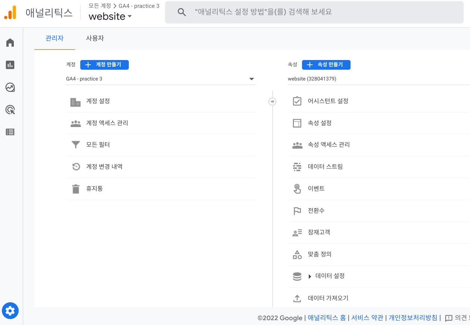The width and height of the screenshot is (470, 325).
Task: Switch to the 사용자 tab
Action: pyautogui.click(x=95, y=38)
